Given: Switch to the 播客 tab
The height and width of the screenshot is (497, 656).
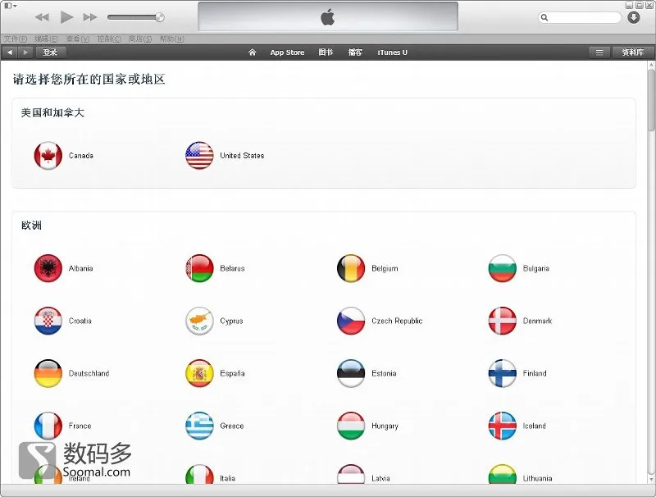Looking at the screenshot, I should tap(355, 52).
